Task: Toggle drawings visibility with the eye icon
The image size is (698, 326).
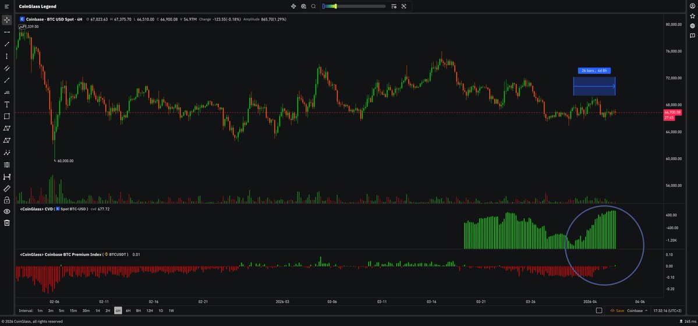Action: coord(6,211)
